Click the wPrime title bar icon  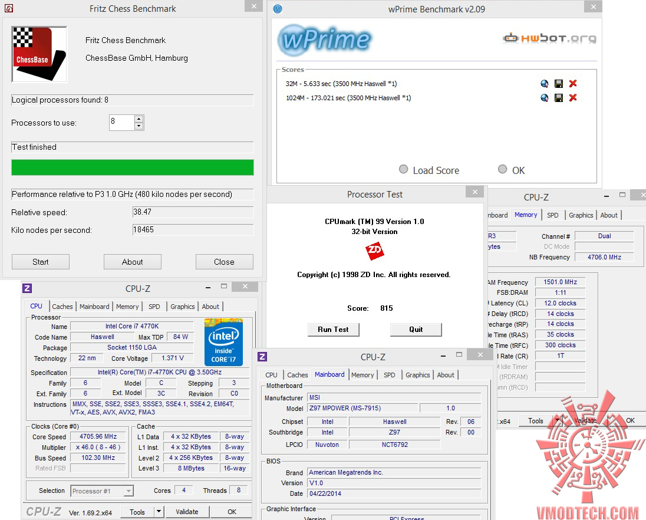pyautogui.click(x=278, y=9)
